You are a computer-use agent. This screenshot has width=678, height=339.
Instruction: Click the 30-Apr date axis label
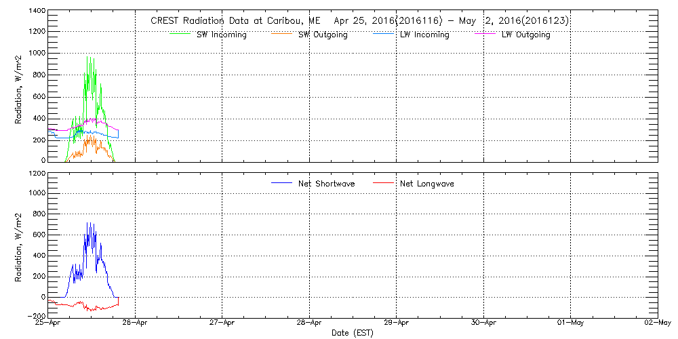(x=483, y=323)
